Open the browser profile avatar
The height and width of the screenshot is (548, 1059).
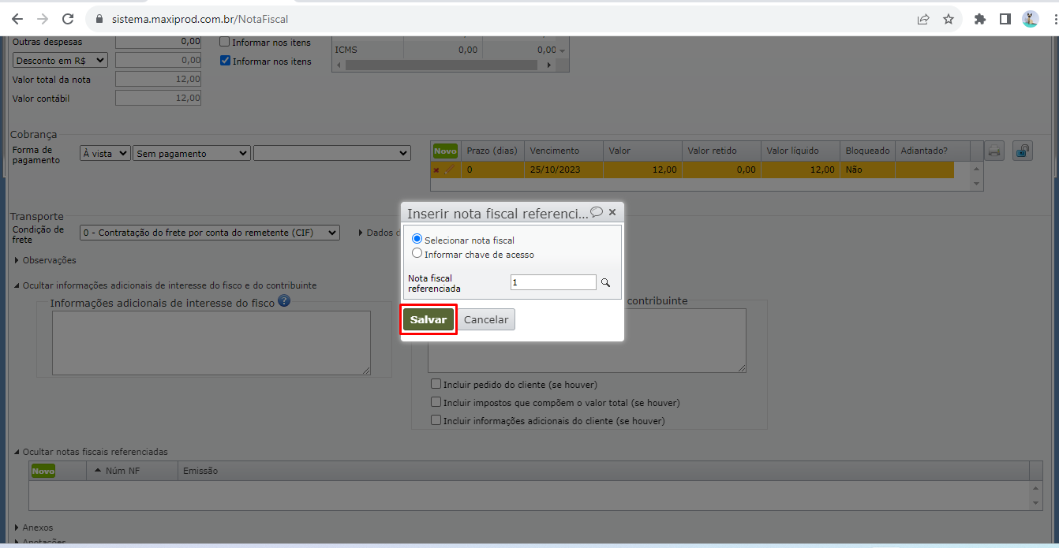[x=1030, y=19]
